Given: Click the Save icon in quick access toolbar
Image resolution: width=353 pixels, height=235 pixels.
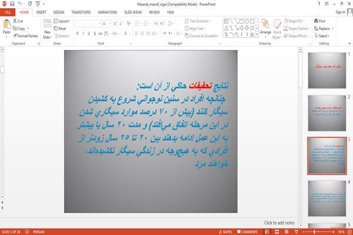Looking at the screenshot, I should tap(12, 4).
